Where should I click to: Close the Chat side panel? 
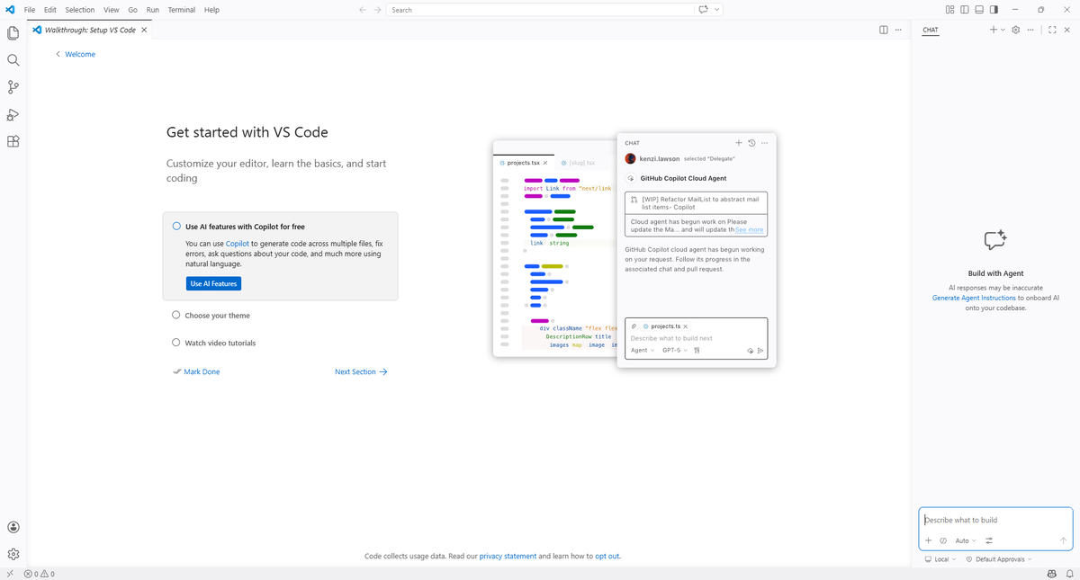click(1067, 30)
